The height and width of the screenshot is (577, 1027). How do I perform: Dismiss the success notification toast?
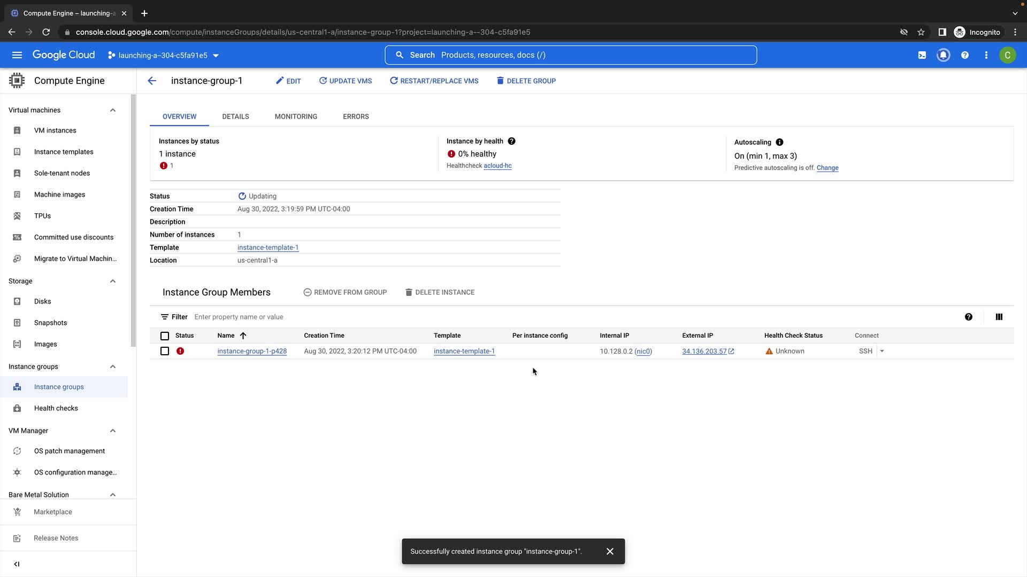point(610,551)
